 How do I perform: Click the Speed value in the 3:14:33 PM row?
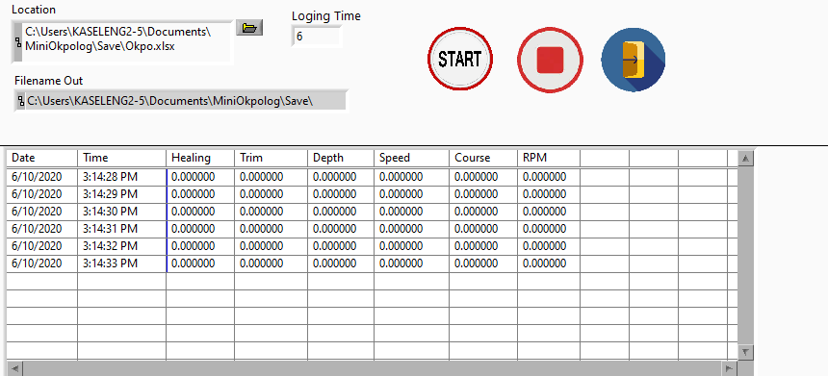pyautogui.click(x=412, y=263)
